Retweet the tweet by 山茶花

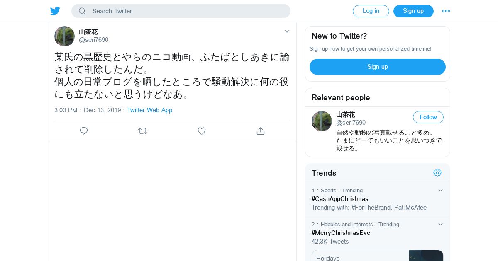143,131
